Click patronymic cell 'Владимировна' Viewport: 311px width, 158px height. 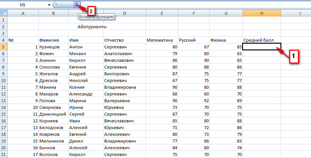click(124, 87)
